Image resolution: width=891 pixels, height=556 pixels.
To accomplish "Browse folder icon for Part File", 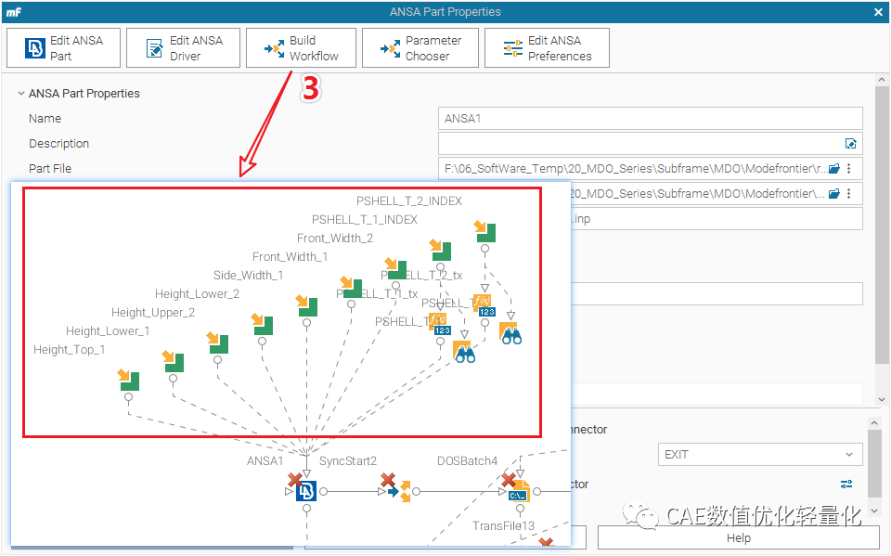I will (x=833, y=169).
